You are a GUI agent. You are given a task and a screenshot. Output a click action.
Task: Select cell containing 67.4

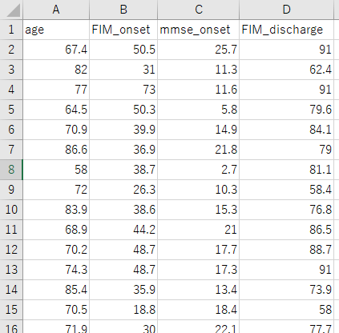(56, 50)
